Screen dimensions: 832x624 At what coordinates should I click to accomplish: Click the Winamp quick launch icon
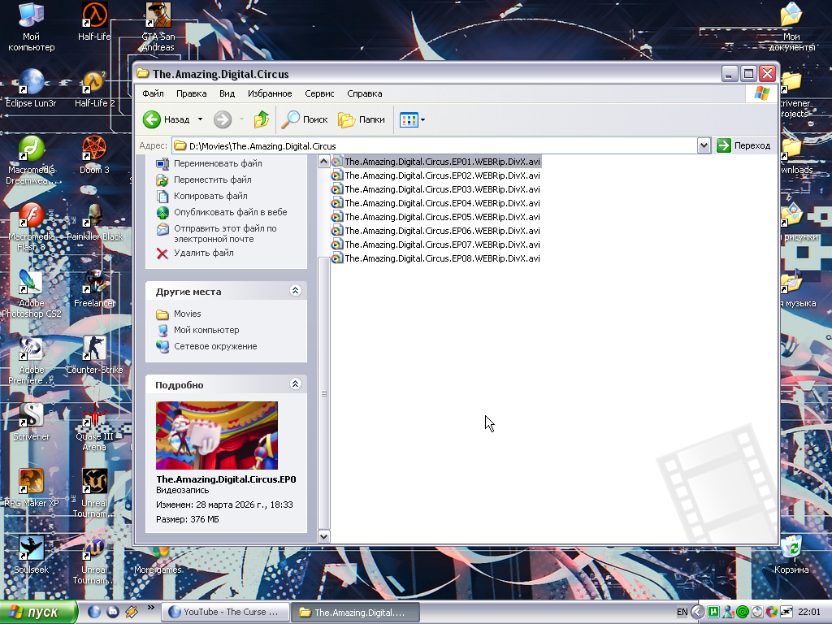pos(132,612)
